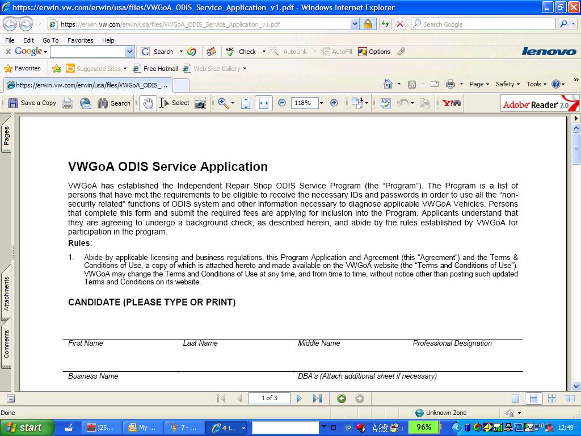581x436 pixels.
Task: Click the IE Stop X button
Action: click(x=400, y=24)
